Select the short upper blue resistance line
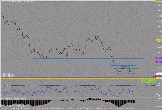 (x=123, y=65)
